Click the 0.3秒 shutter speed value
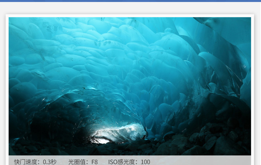The height and width of the screenshot is (165, 261). [50, 162]
